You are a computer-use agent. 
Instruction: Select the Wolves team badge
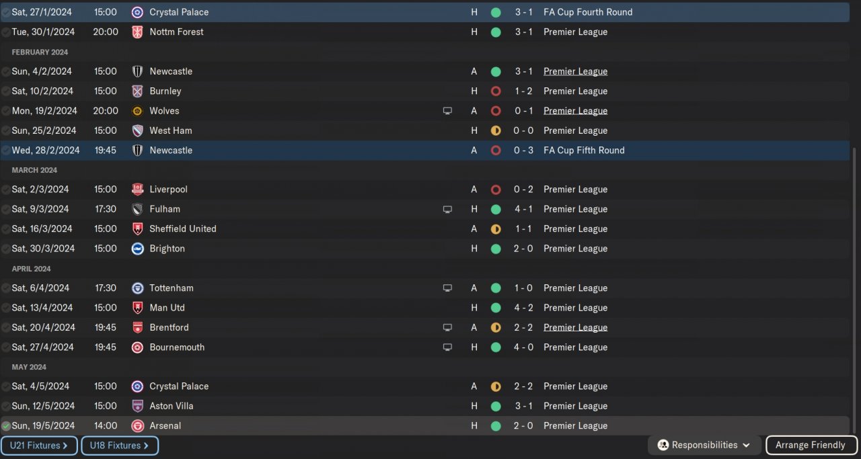pyautogui.click(x=137, y=111)
